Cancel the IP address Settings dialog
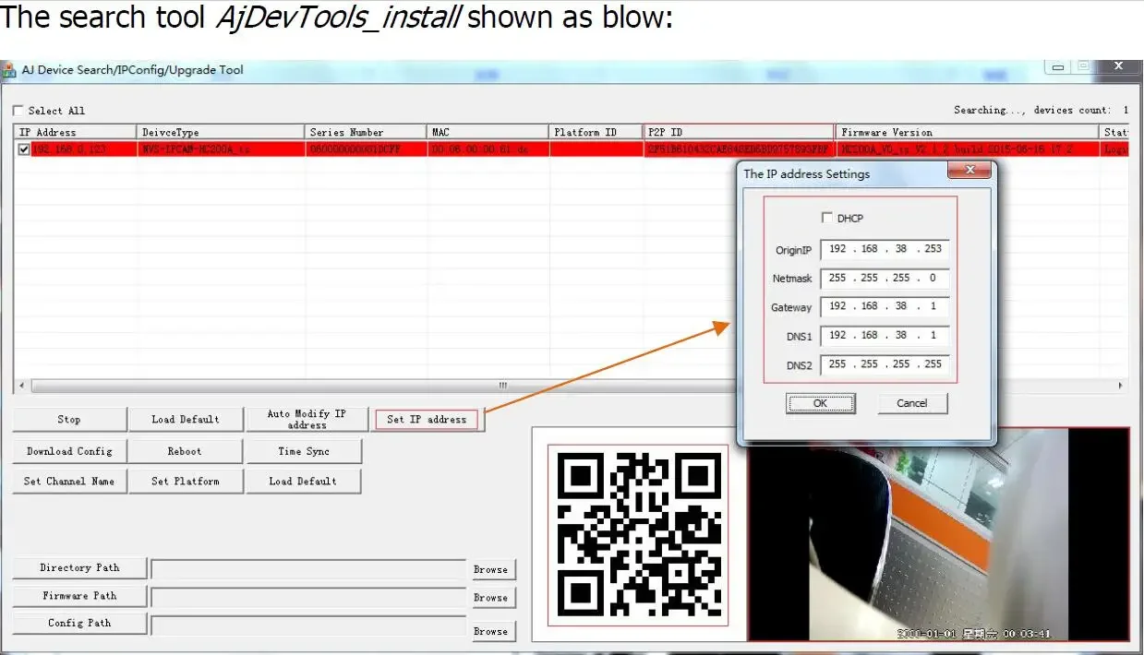Screen dimensions: 1144x655 tap(911, 403)
